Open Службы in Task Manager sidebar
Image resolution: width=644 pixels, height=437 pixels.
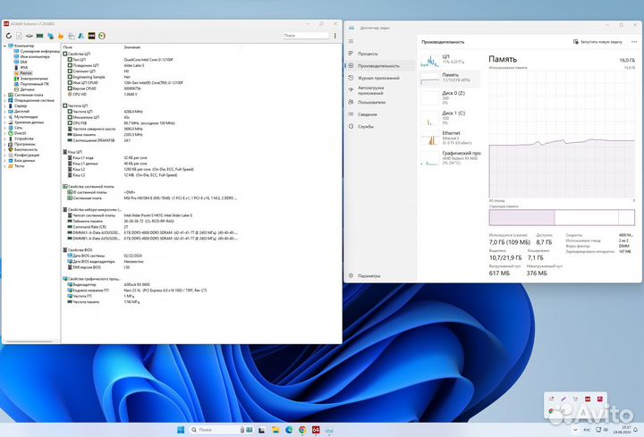pos(380,127)
